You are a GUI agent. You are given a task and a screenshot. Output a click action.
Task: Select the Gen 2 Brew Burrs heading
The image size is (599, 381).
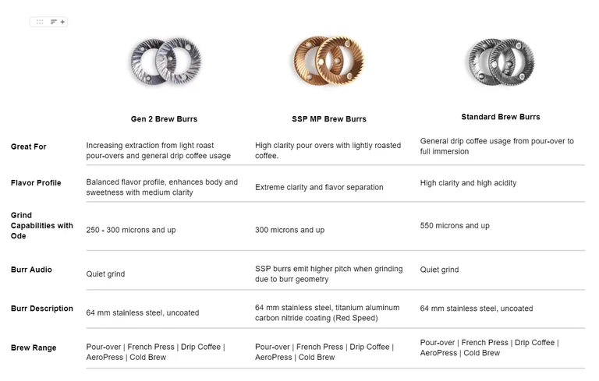coord(164,118)
